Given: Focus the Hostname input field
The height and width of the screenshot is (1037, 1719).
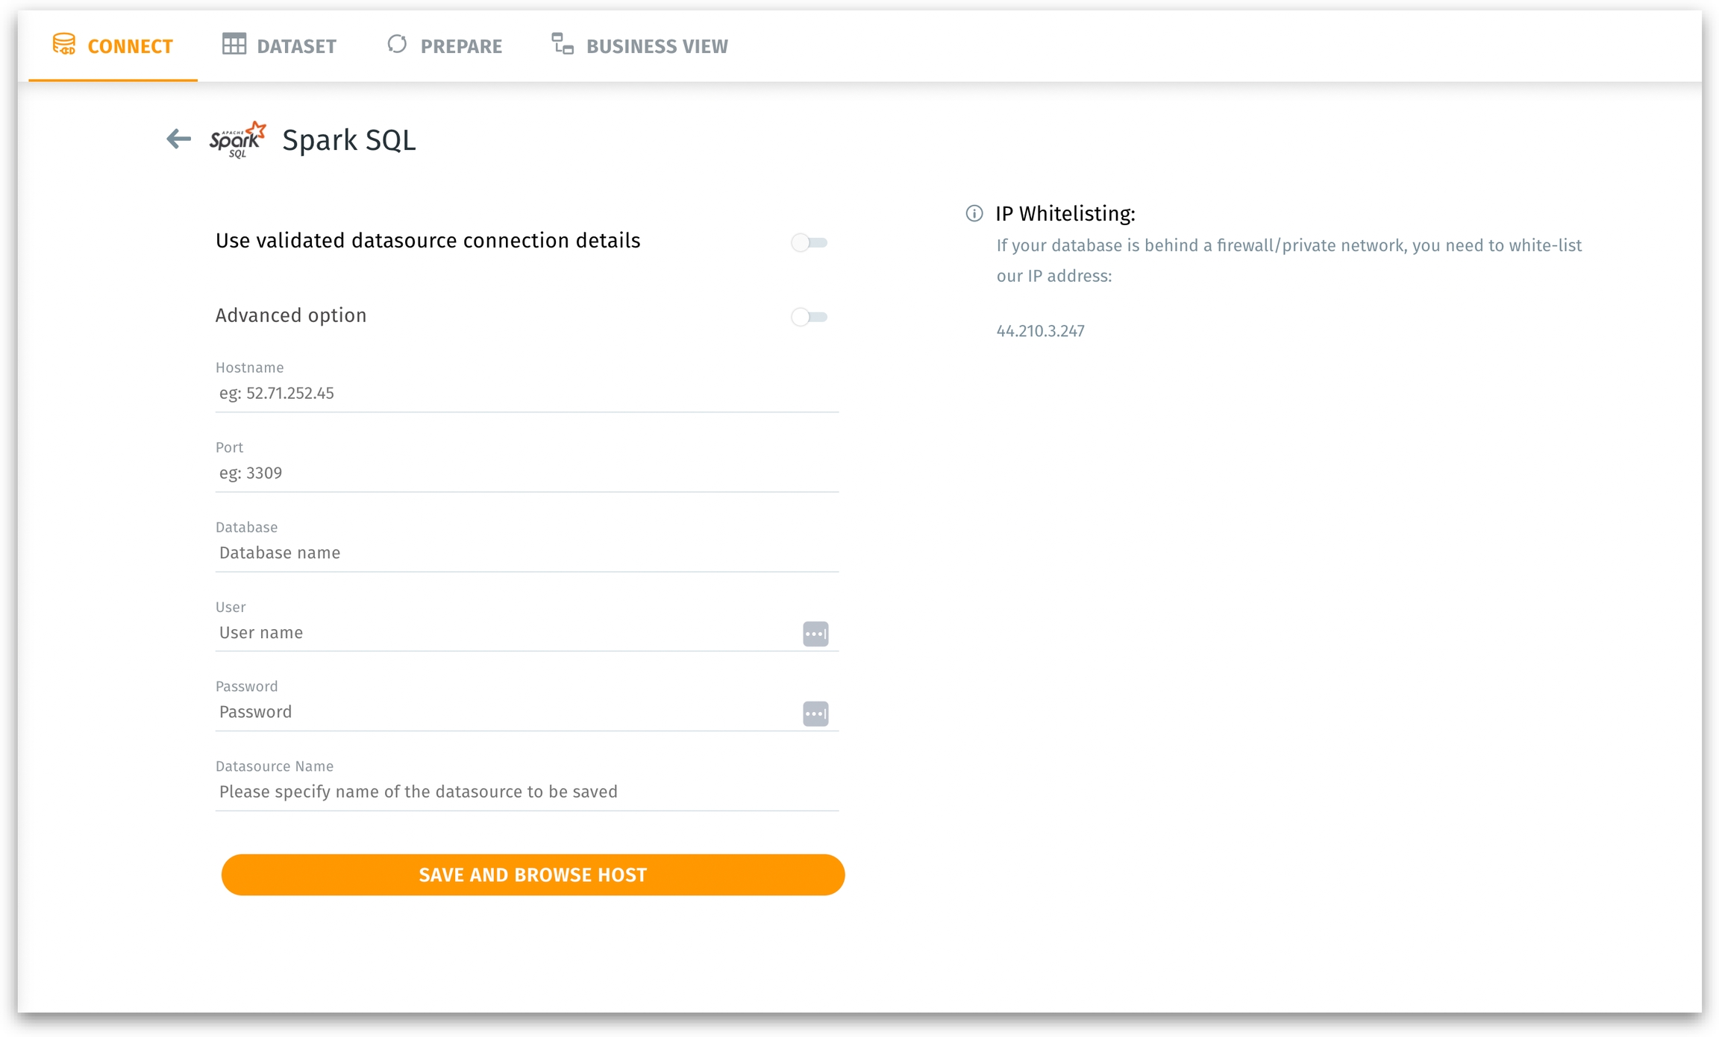Looking at the screenshot, I should tap(526, 394).
